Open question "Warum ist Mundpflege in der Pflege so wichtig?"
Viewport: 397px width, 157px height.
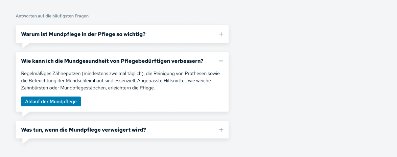click(83, 34)
